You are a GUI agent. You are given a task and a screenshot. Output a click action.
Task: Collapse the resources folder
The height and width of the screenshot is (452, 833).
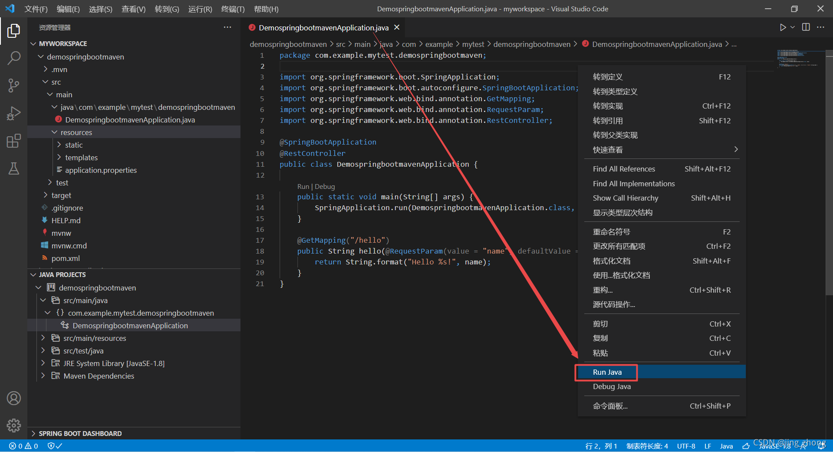click(55, 132)
